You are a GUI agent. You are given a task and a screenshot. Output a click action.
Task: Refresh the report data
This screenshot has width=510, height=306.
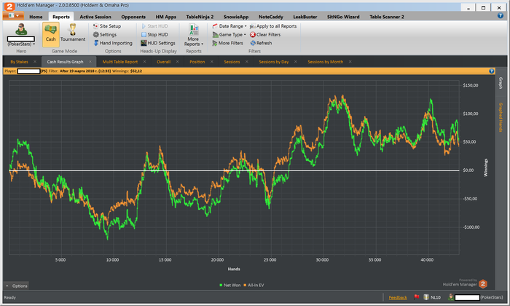263,43
